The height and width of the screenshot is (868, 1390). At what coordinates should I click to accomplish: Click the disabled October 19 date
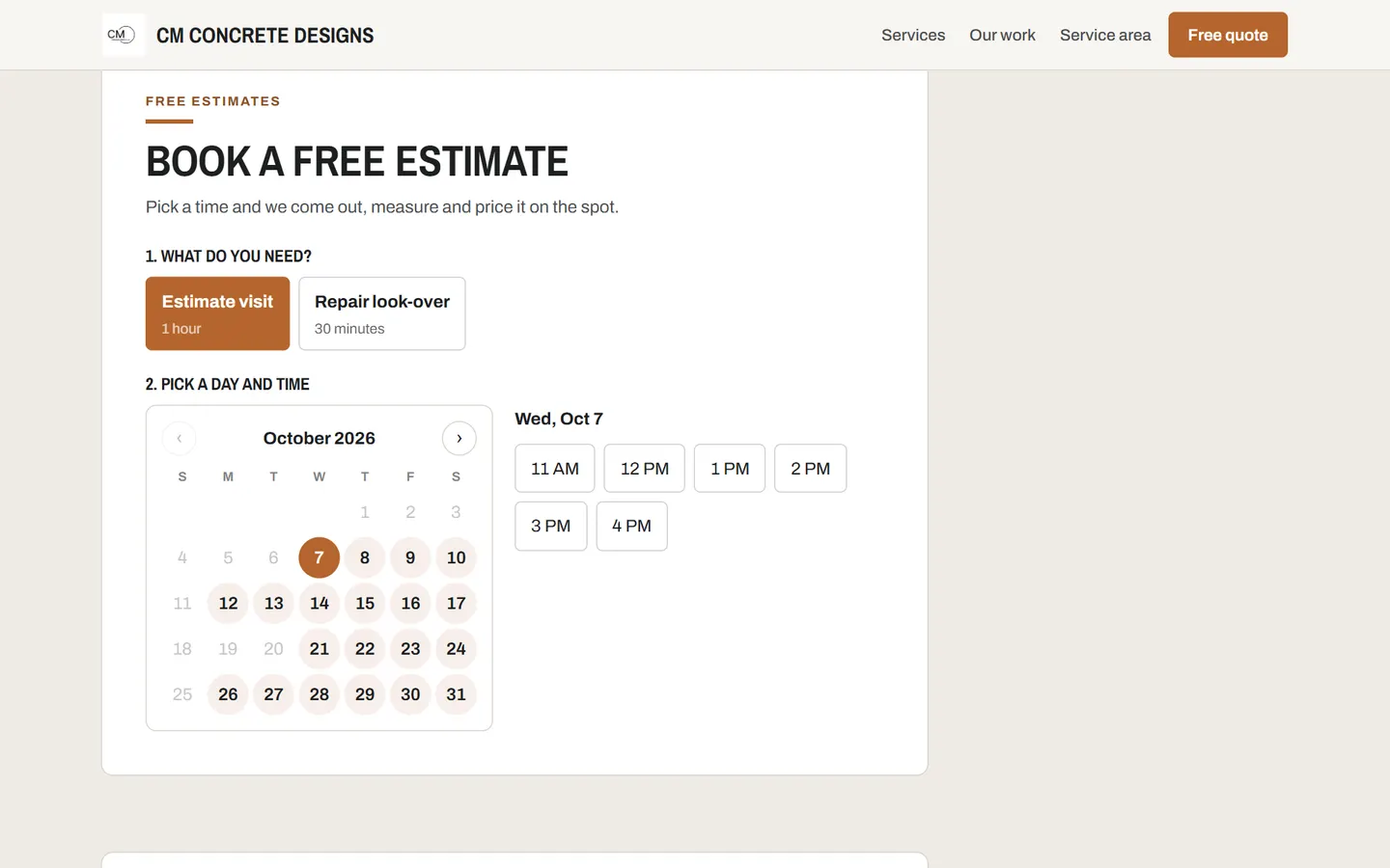click(x=228, y=648)
